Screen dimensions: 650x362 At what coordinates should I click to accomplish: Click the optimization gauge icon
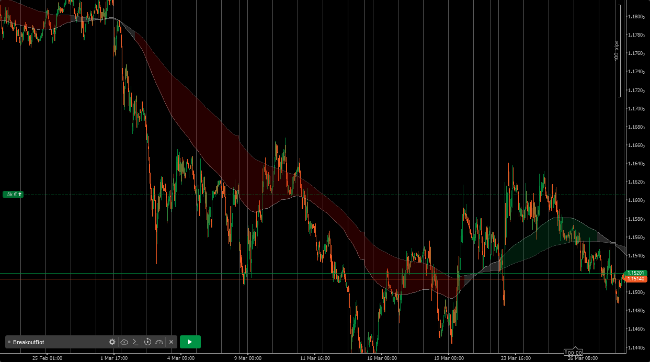pyautogui.click(x=159, y=342)
